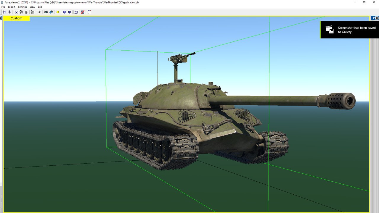Click the yellow Custom viewport label

[x=16, y=18]
